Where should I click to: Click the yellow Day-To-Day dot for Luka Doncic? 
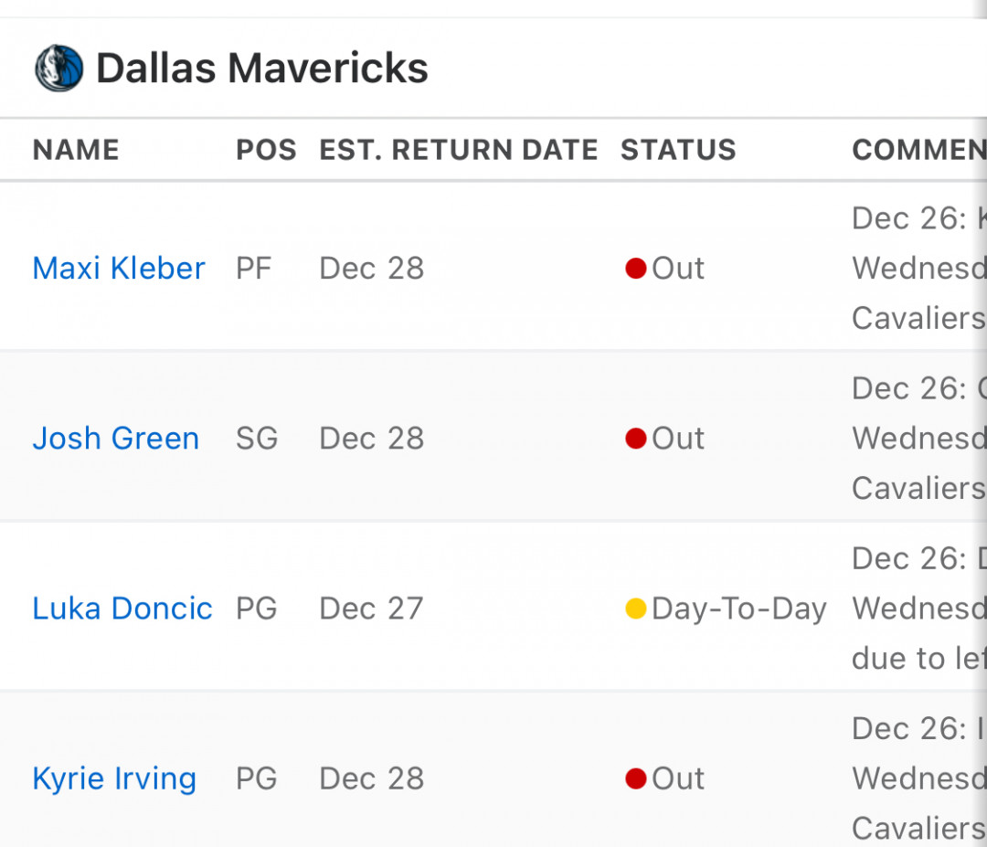tap(636, 609)
